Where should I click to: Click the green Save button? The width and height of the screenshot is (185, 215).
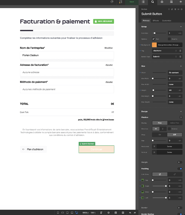point(132,2)
